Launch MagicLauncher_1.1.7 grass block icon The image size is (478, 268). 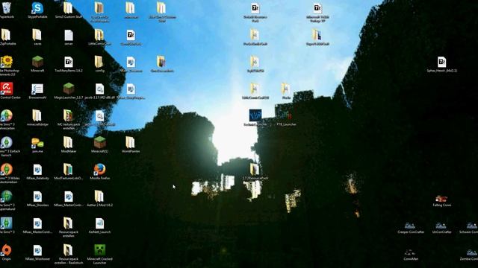click(x=69, y=89)
